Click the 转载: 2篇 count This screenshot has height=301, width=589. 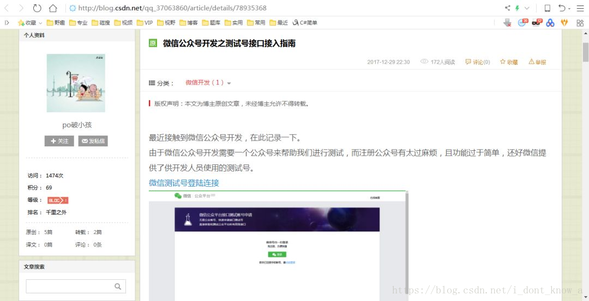(x=89, y=232)
